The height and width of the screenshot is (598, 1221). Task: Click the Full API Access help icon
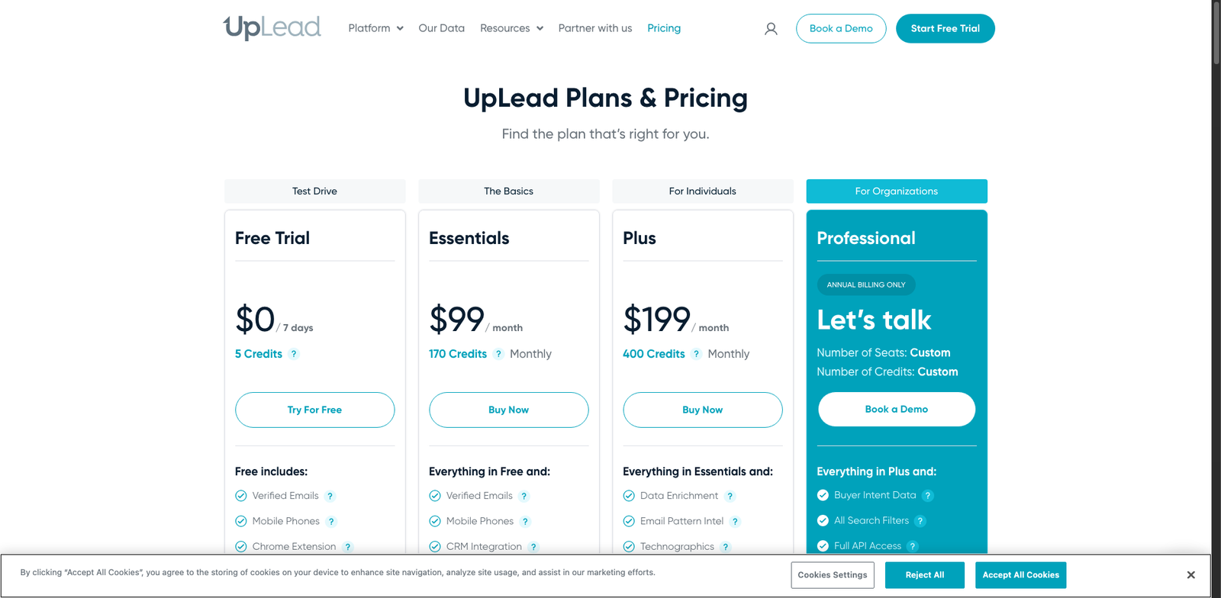pyautogui.click(x=913, y=545)
